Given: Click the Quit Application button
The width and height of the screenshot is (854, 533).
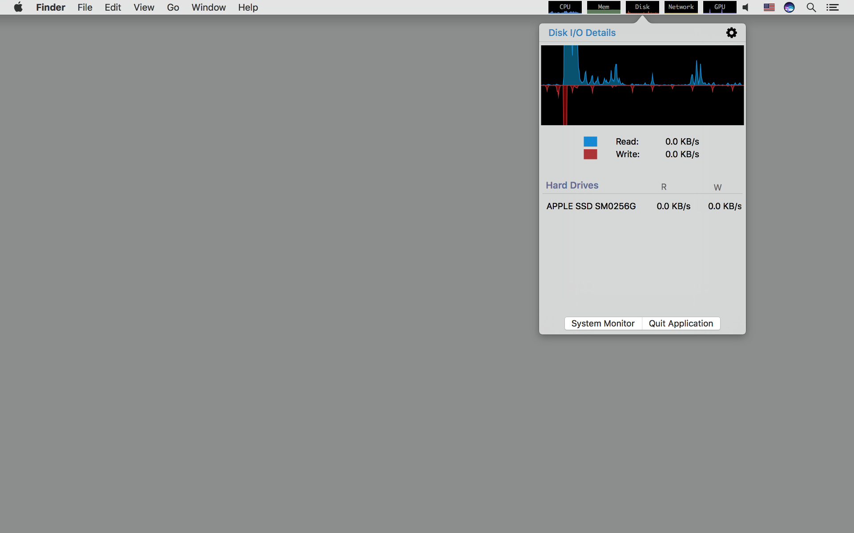Looking at the screenshot, I should tap(681, 323).
